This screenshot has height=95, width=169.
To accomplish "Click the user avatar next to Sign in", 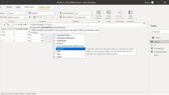I will (x=152, y=2).
